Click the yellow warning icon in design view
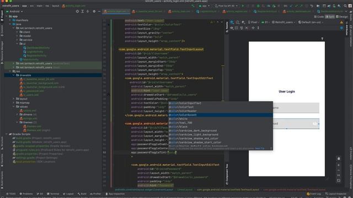This screenshot has width=353, height=198. tap(341, 22)
